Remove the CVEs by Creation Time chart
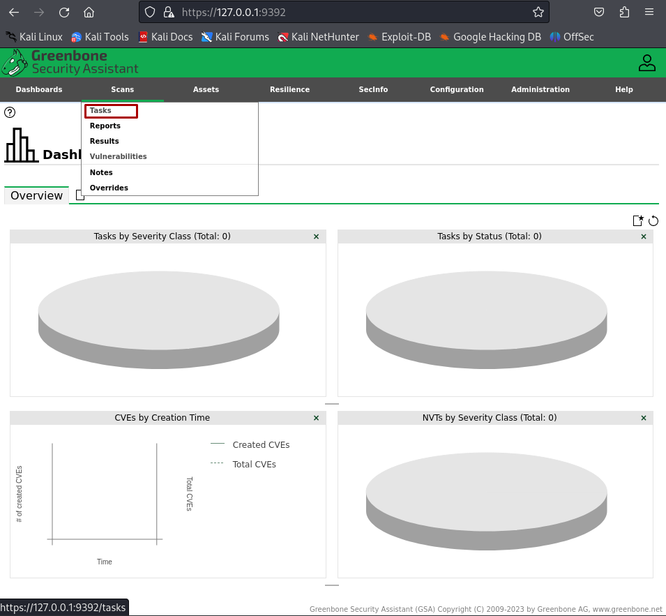666x616 pixels. click(x=316, y=418)
